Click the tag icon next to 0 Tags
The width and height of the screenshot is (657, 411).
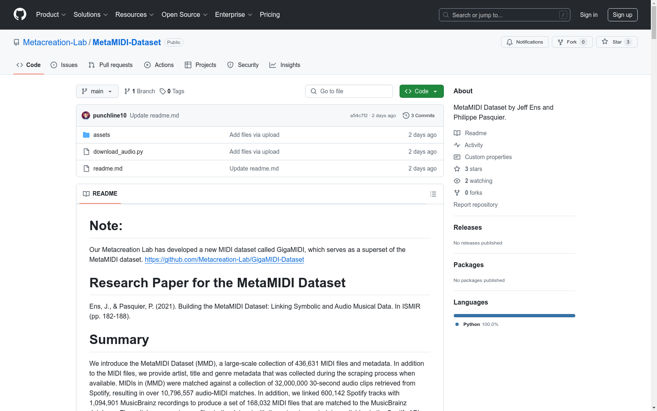point(163,91)
